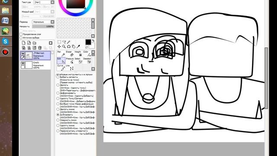Choose the move layer tool
This screenshot has height=156, width=277.
point(59,46)
